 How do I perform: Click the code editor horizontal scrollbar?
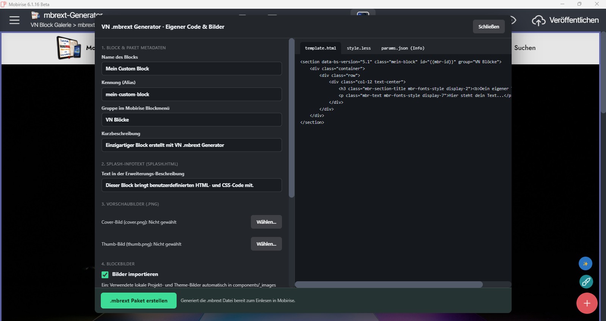coord(389,284)
